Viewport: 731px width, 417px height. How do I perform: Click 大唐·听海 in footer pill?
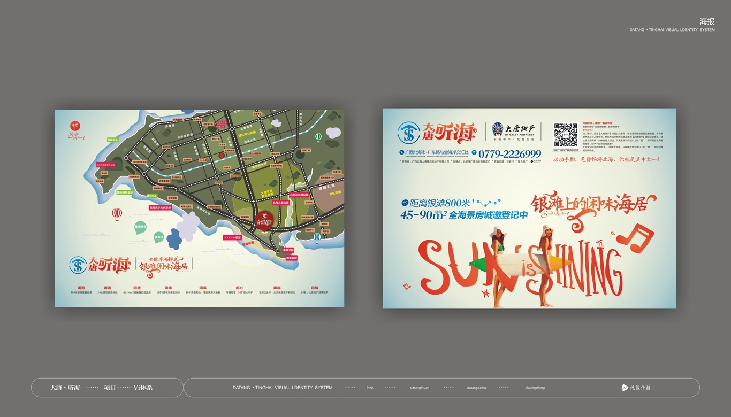coord(65,388)
